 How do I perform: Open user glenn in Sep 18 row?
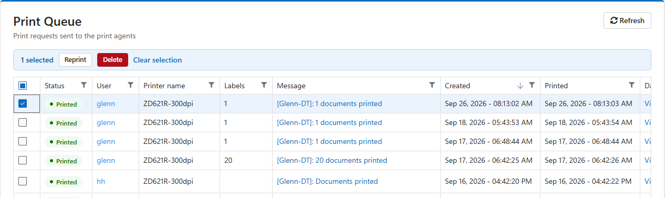tap(106, 122)
